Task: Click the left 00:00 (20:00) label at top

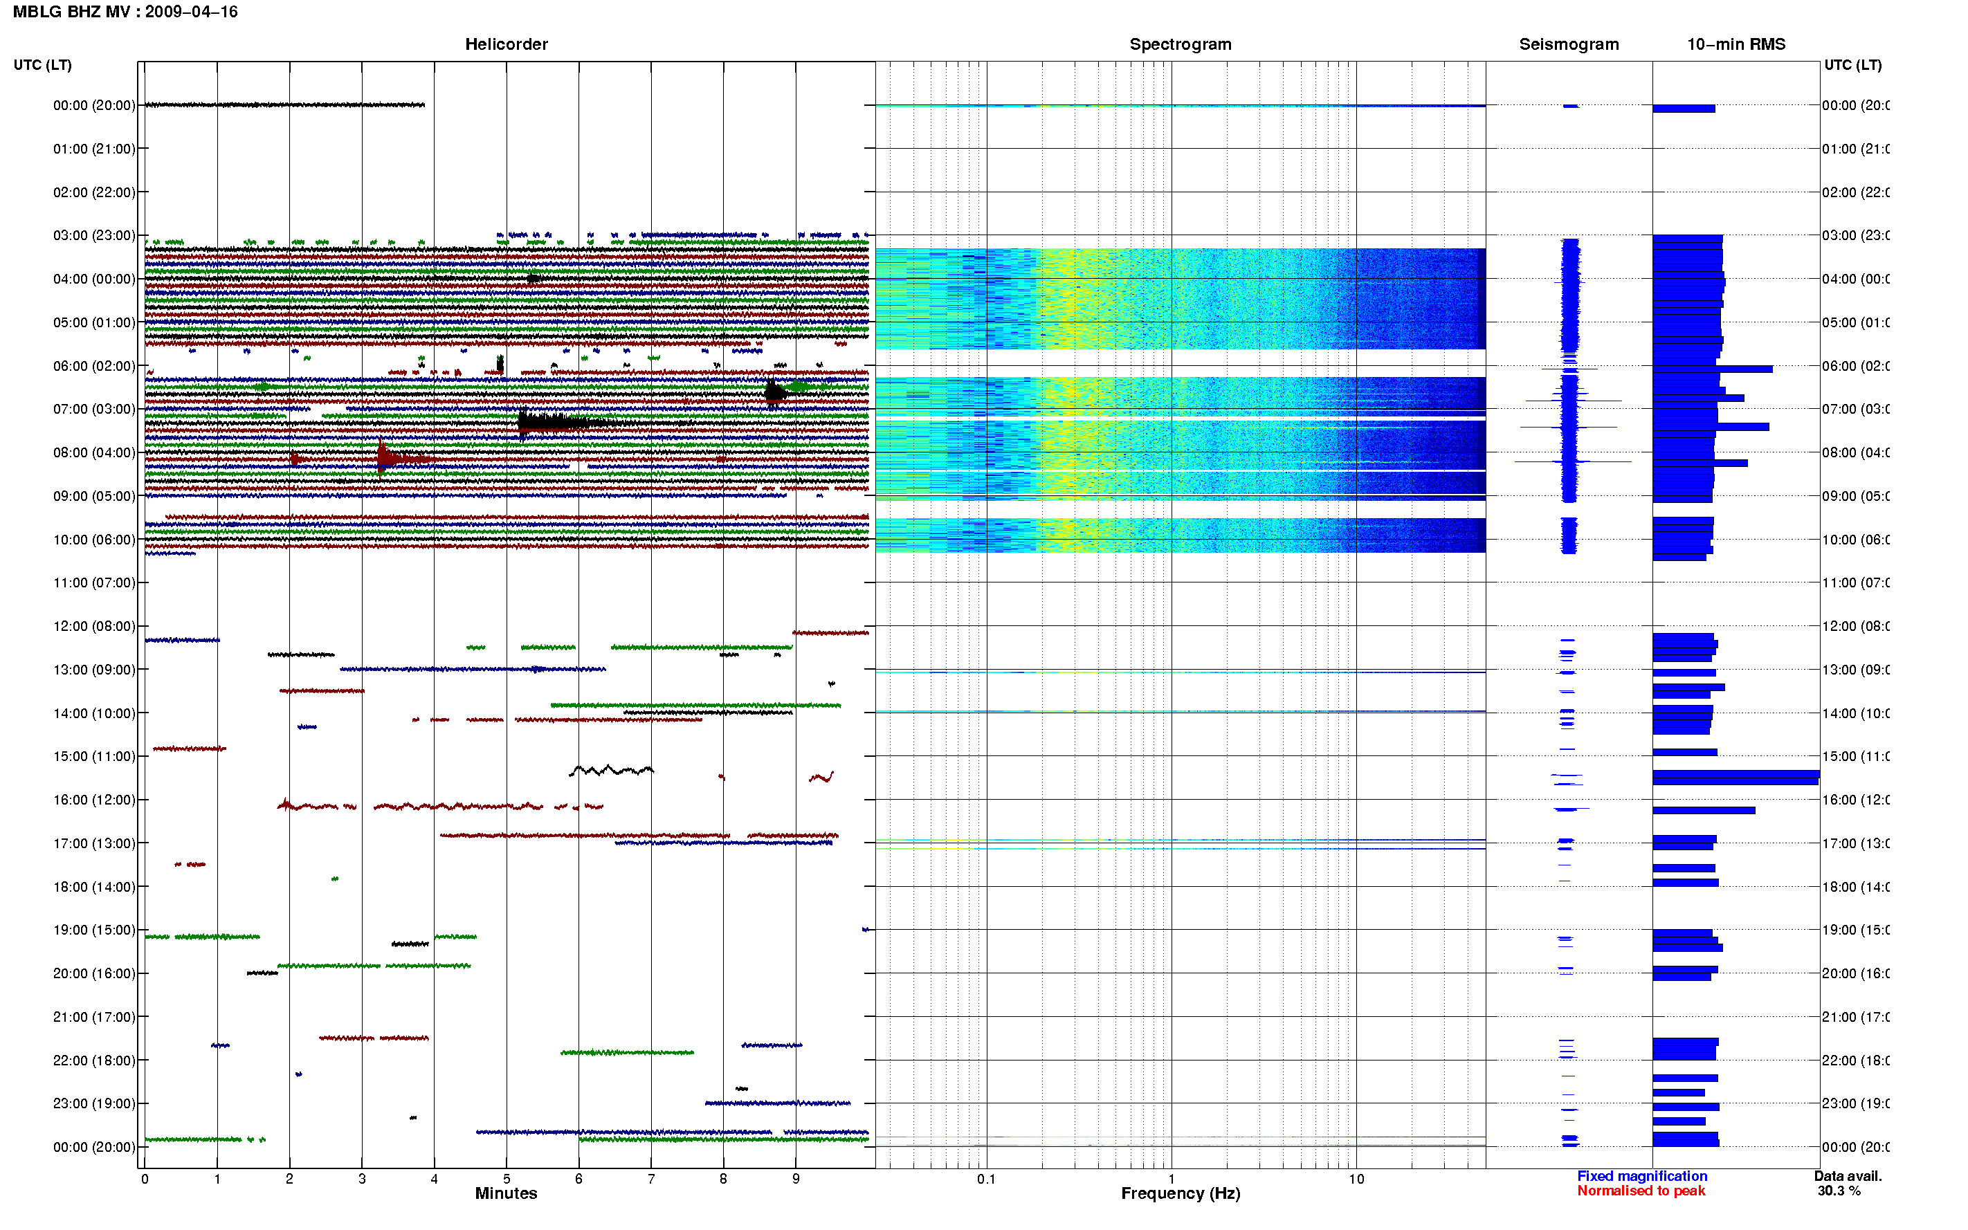Action: 94,105
